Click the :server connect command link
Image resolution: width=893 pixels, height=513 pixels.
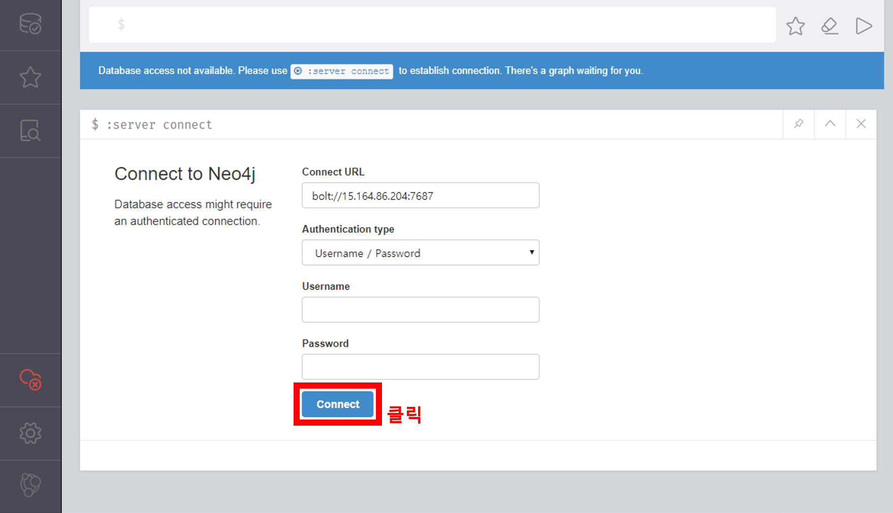[342, 71]
